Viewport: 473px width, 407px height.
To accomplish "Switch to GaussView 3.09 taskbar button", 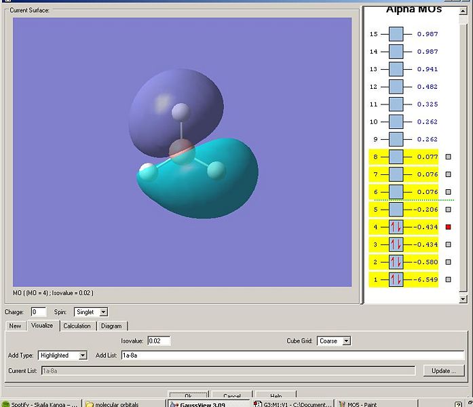I will tap(208, 404).
